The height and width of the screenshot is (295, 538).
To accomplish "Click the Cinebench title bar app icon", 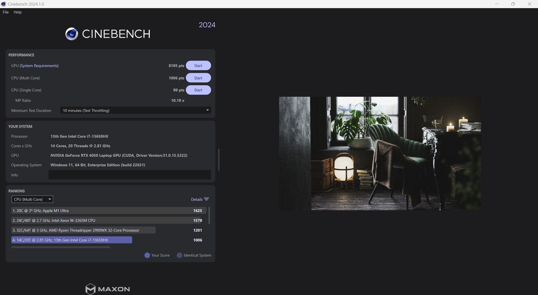I will click(4, 4).
